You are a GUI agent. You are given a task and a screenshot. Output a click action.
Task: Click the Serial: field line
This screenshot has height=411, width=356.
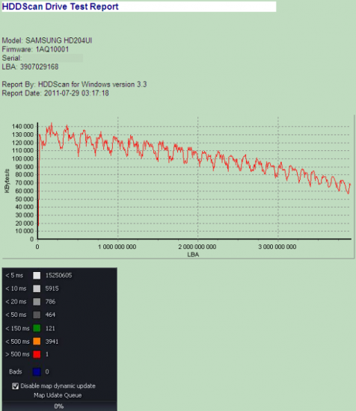click(42, 58)
